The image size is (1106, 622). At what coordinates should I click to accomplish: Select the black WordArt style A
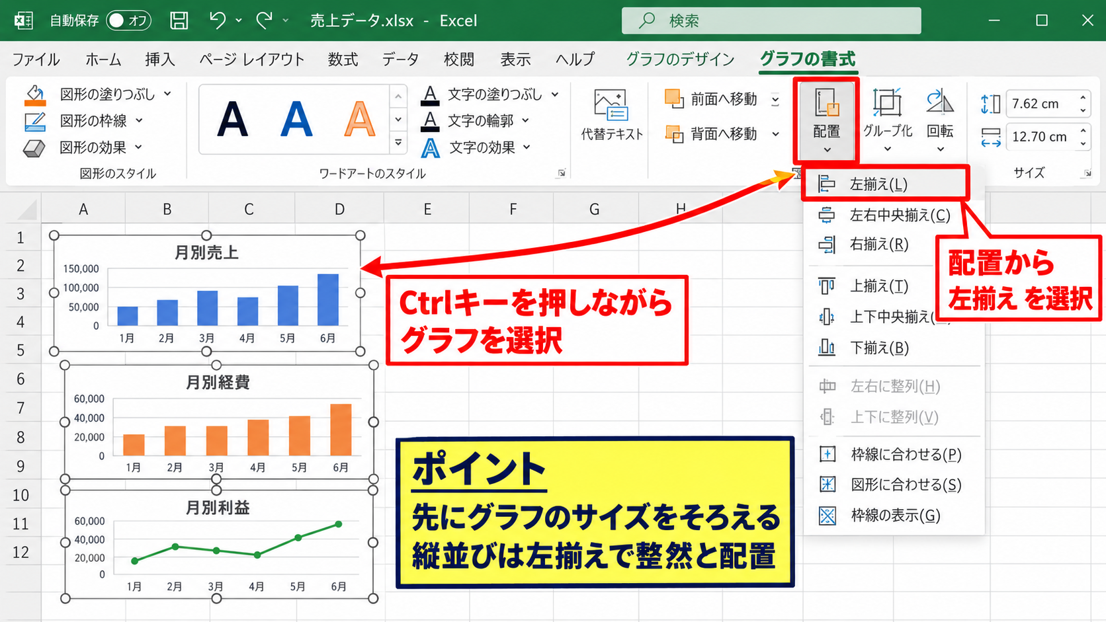233,120
